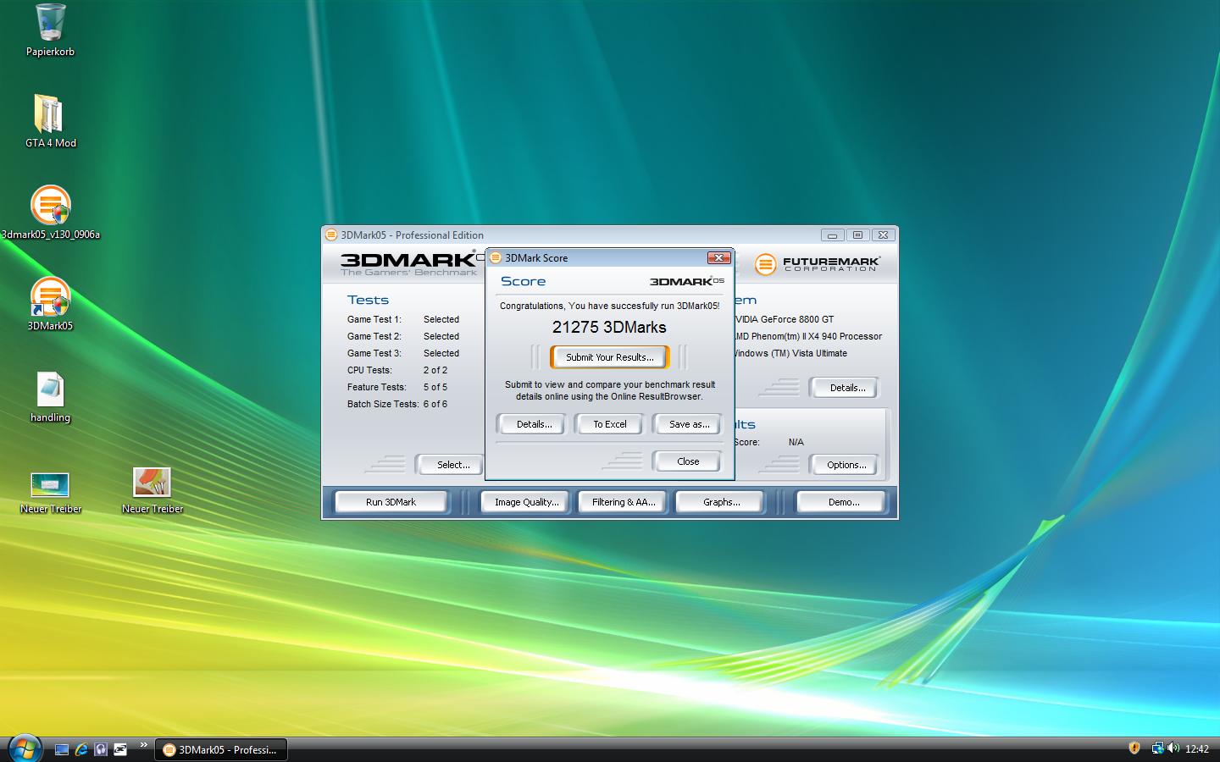
Task: Open the Papierkorb recycle bin icon
Action: click(x=50, y=30)
